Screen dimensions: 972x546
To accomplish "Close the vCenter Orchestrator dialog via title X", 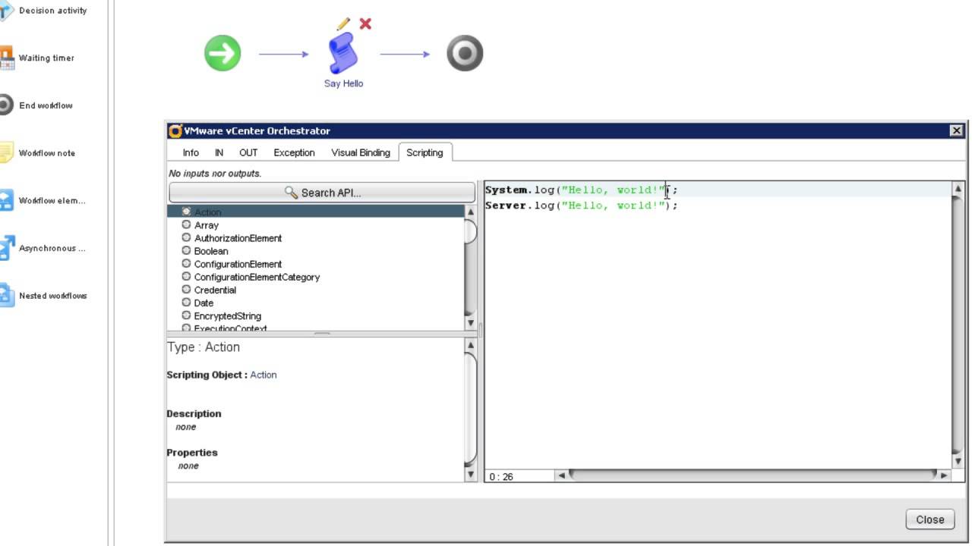I will point(957,130).
